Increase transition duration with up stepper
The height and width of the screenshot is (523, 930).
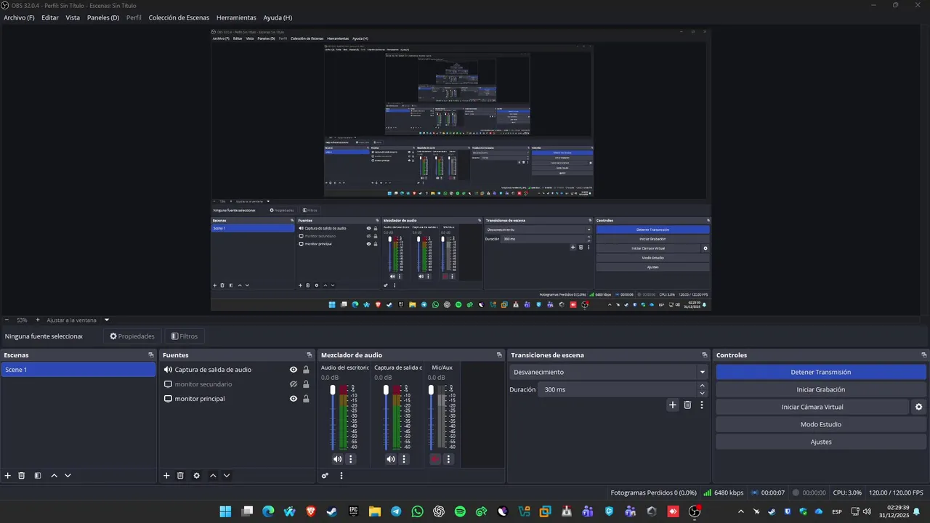click(702, 386)
